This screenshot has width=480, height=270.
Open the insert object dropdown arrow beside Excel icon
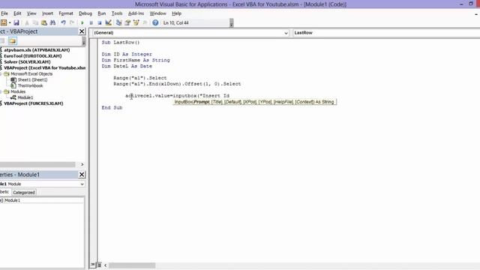tap(10, 22)
